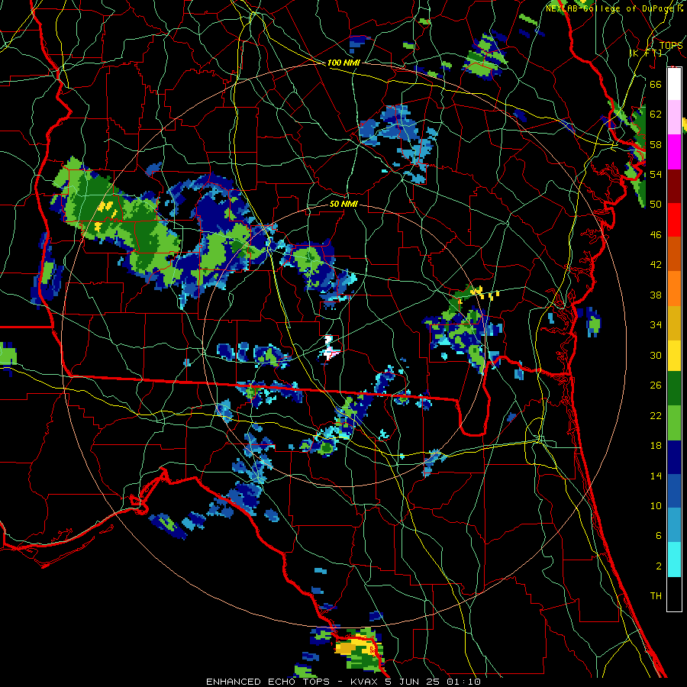Click the 46 scale label
Screen dimensions: 687x687
[656, 235]
